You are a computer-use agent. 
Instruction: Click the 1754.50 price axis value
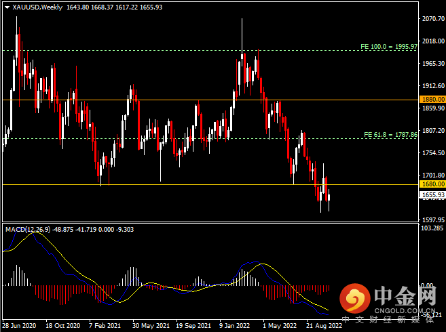click(433, 153)
